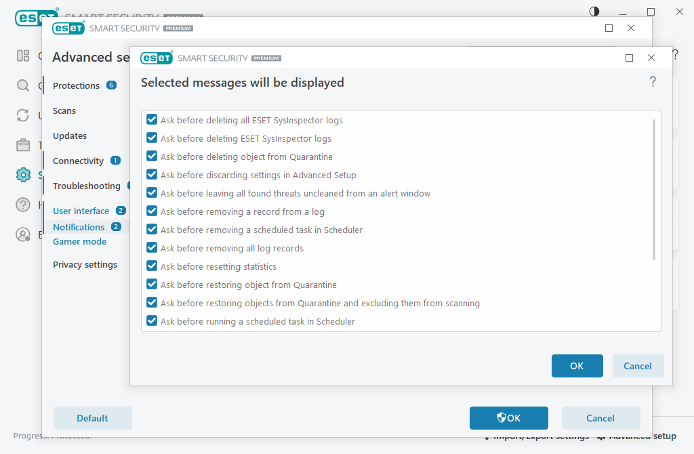
Task: Select Connectivity in Advanced setup menu
Action: coord(79,161)
